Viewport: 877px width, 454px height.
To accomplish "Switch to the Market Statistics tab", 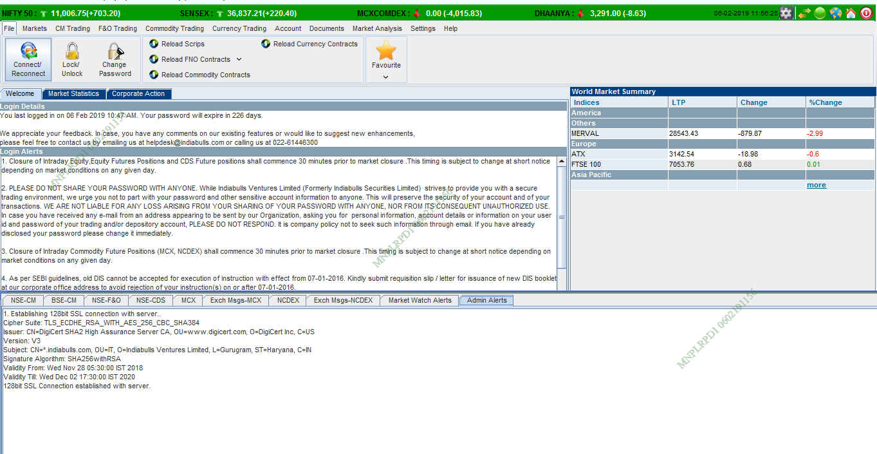I will click(73, 94).
